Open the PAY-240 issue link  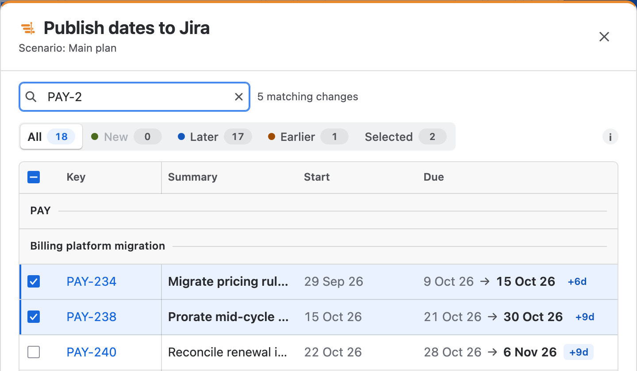pos(92,352)
